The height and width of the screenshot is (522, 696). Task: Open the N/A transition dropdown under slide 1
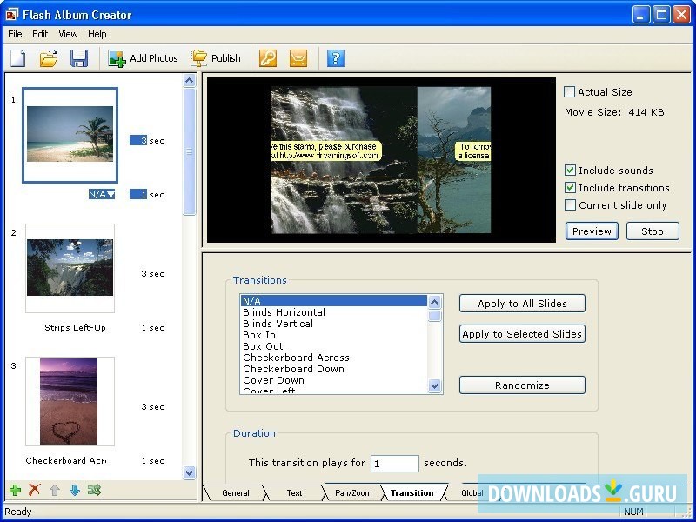102,194
